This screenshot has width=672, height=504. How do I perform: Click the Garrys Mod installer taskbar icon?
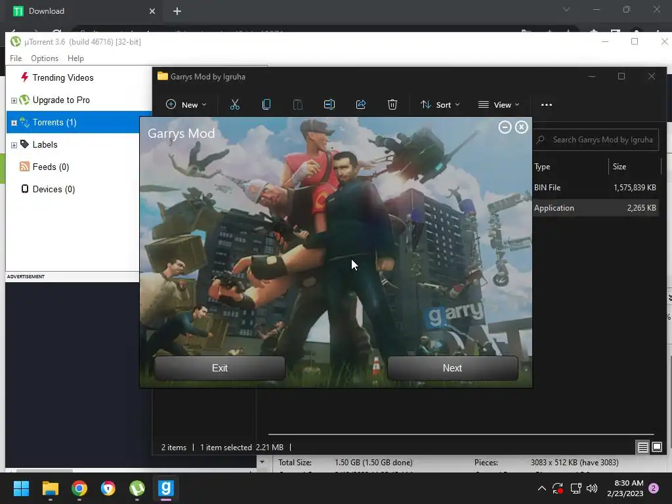pyautogui.click(x=166, y=488)
